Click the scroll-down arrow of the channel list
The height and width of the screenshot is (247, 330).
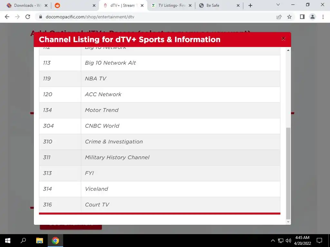pyautogui.click(x=288, y=222)
